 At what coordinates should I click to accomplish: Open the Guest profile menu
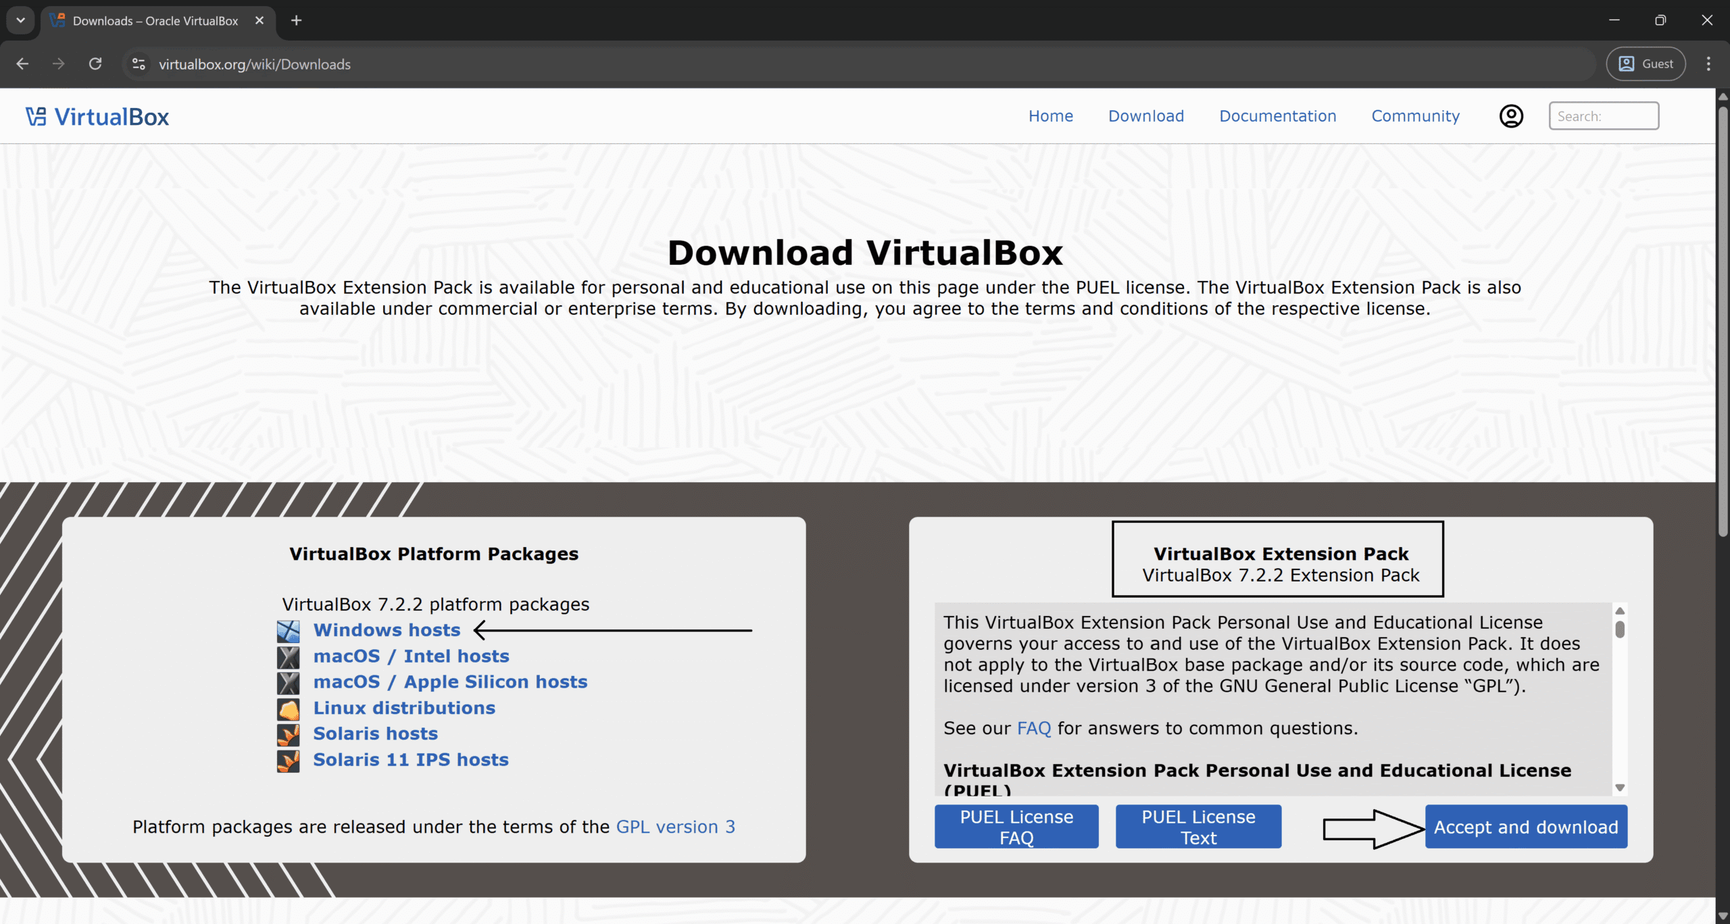1646,64
